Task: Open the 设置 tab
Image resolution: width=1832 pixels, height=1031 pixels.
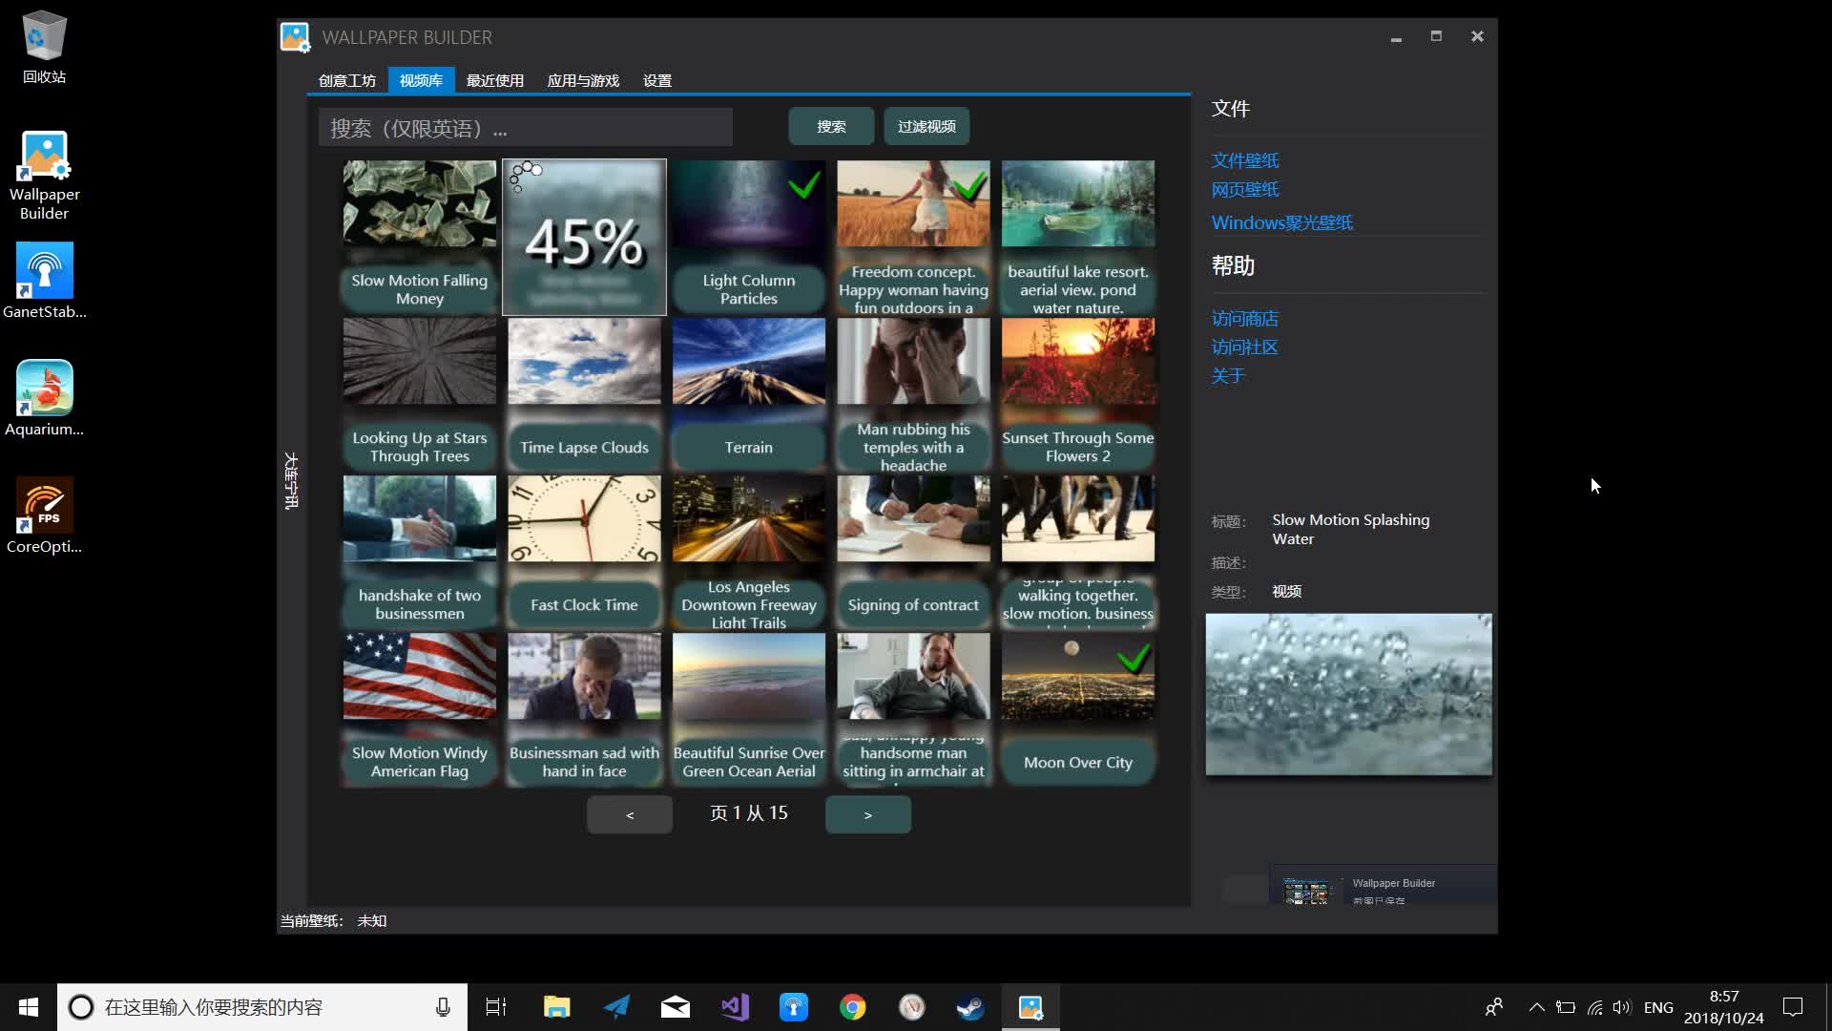Action: 656,80
